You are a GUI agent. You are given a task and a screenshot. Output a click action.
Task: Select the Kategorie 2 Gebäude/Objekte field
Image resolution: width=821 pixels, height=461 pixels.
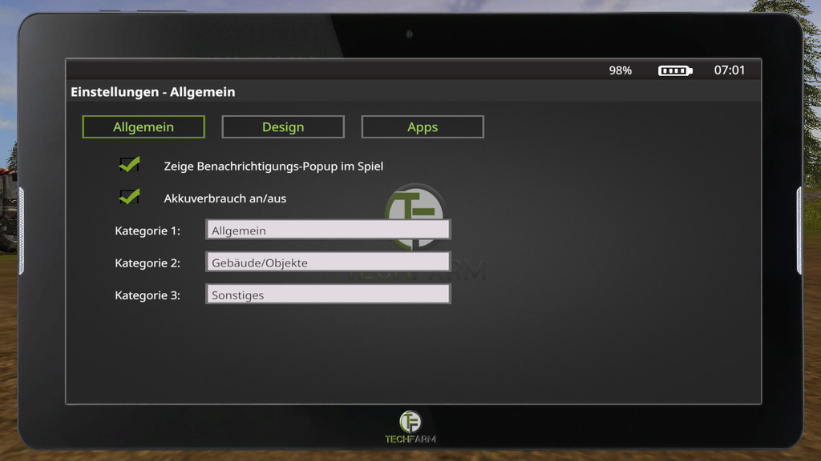coord(328,262)
